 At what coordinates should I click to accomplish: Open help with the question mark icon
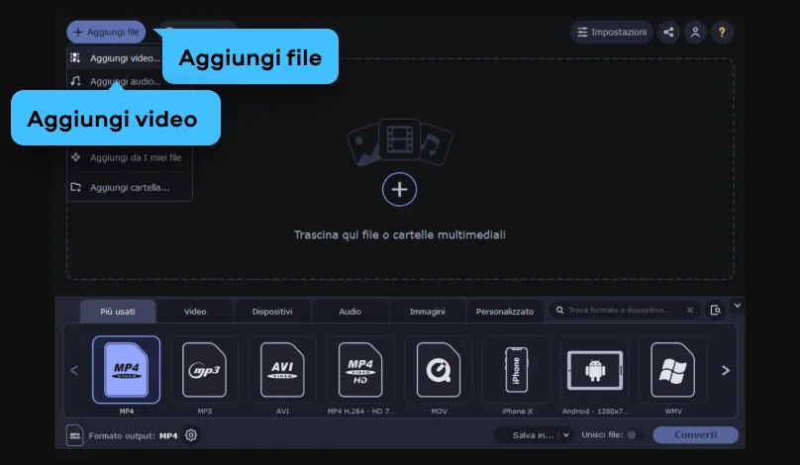coord(723,33)
